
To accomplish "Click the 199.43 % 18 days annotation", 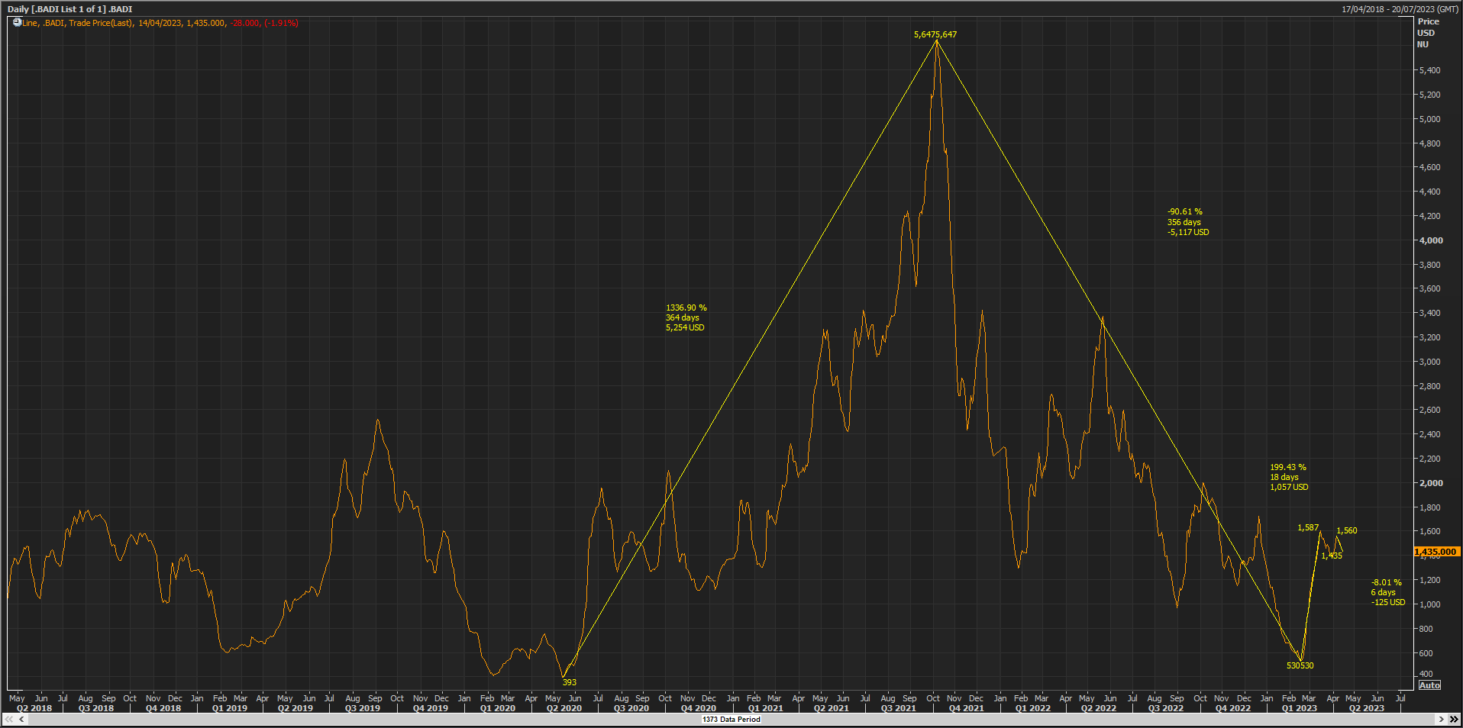I will 1289,477.
